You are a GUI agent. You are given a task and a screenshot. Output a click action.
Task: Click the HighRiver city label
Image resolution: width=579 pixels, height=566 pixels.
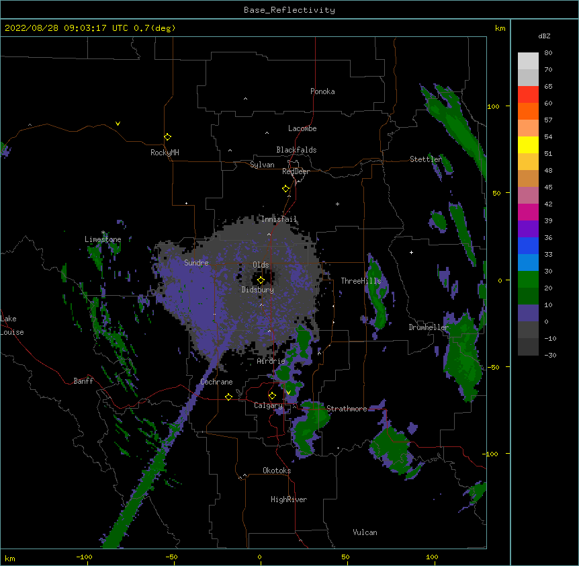click(289, 499)
